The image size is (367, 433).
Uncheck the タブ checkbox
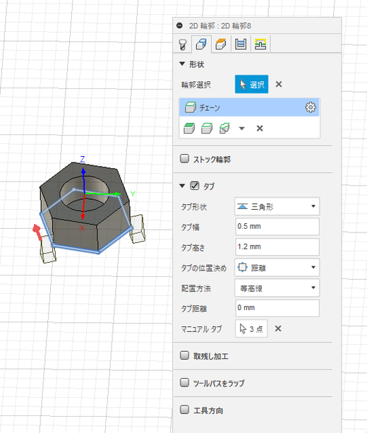coord(195,186)
